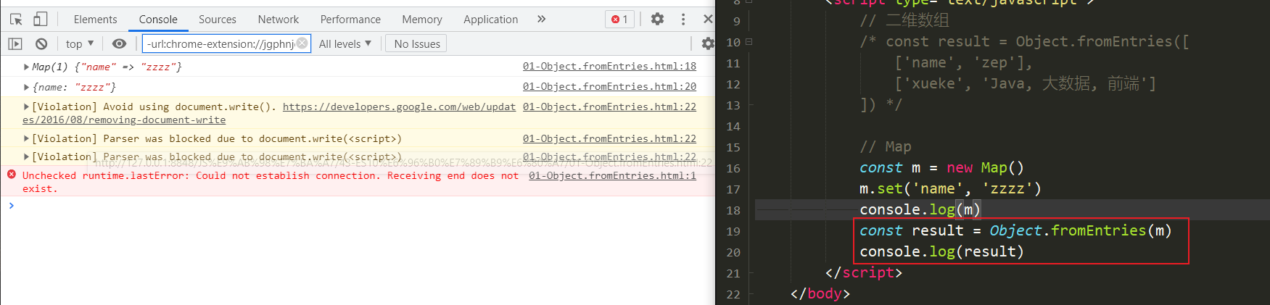
Task: Click the console.log(m) code line
Action: point(920,210)
